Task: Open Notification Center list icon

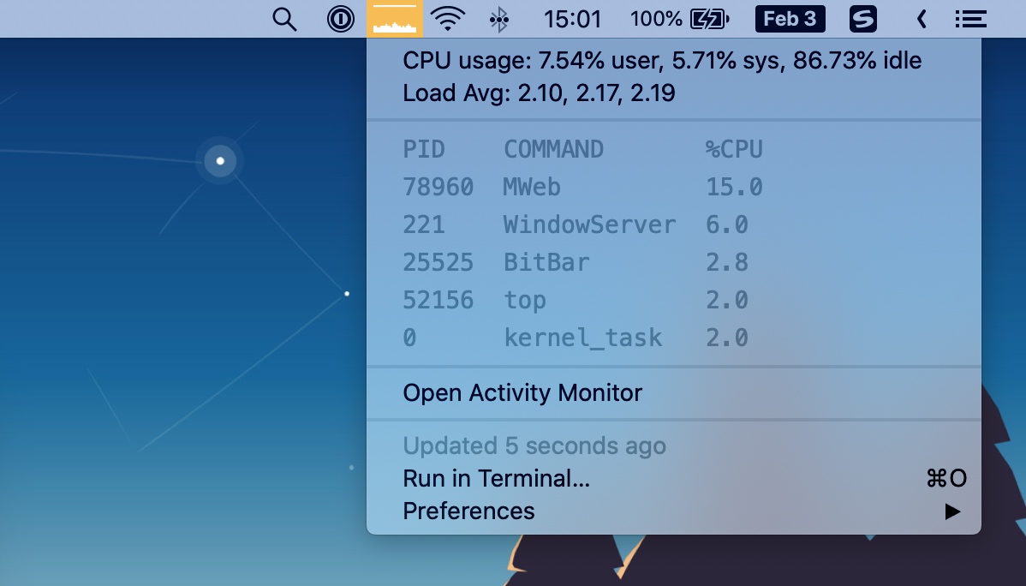Action: 970,19
